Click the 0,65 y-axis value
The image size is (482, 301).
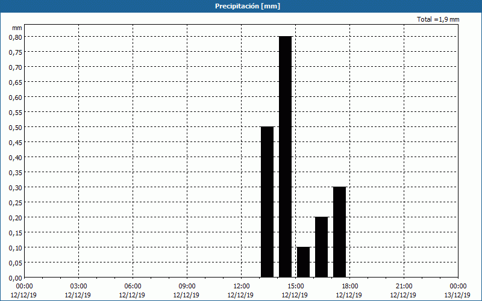tap(16, 82)
